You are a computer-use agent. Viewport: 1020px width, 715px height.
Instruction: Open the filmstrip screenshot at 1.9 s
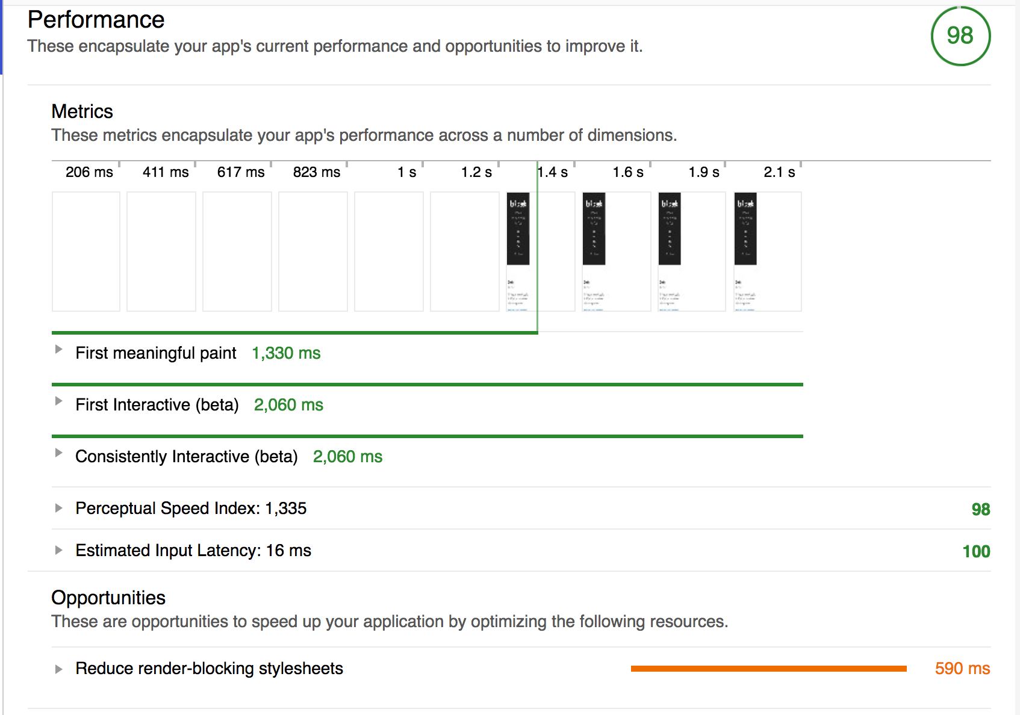692,252
